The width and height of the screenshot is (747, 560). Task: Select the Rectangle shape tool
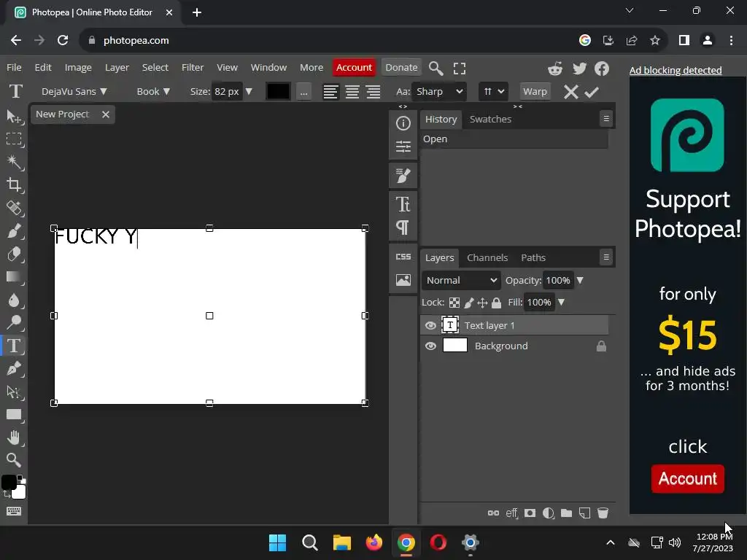13,414
